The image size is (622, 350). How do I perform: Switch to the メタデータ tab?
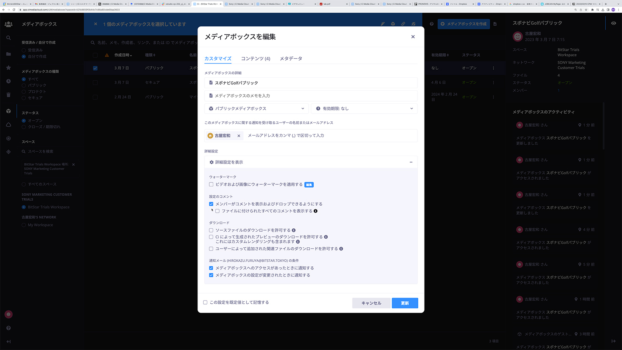(x=291, y=59)
